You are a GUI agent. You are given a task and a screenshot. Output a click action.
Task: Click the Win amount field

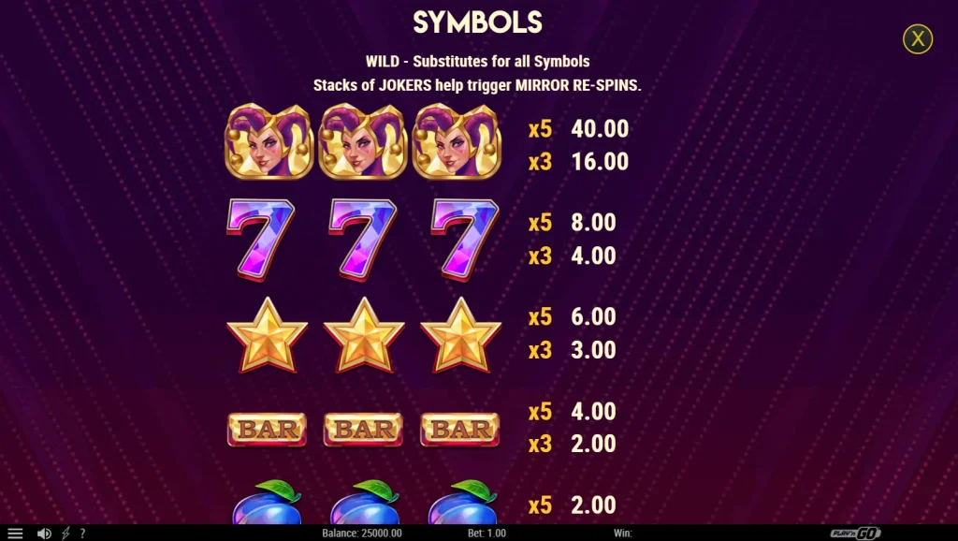[623, 534]
